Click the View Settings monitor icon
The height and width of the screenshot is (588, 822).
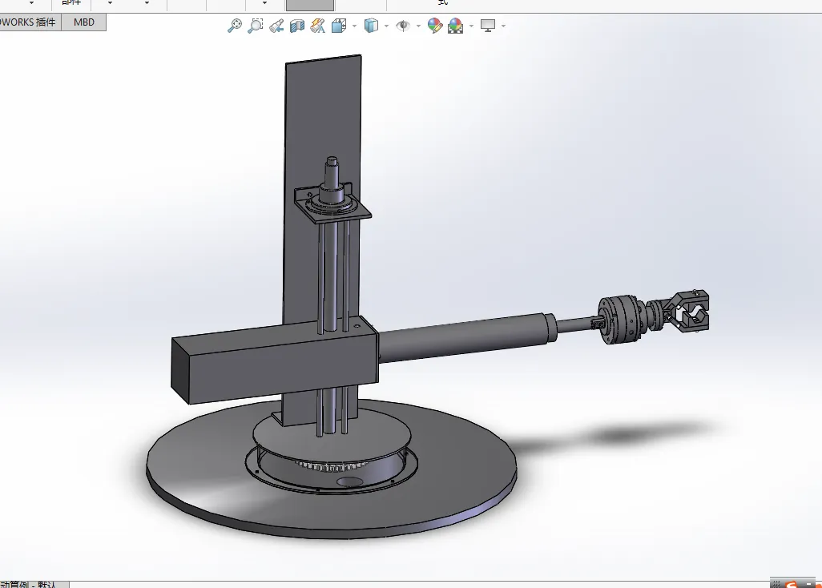(488, 25)
